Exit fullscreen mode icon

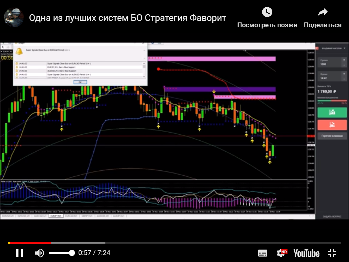click(332, 253)
